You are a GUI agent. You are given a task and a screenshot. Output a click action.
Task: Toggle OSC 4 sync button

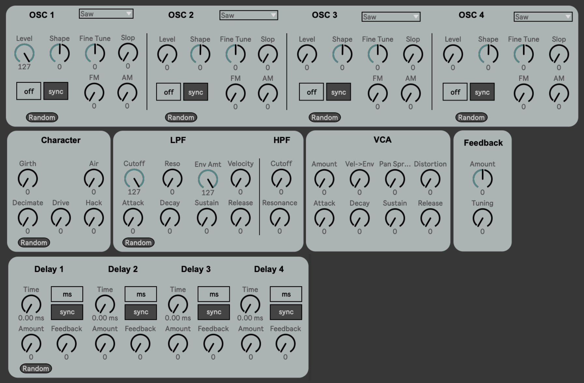click(x=482, y=92)
